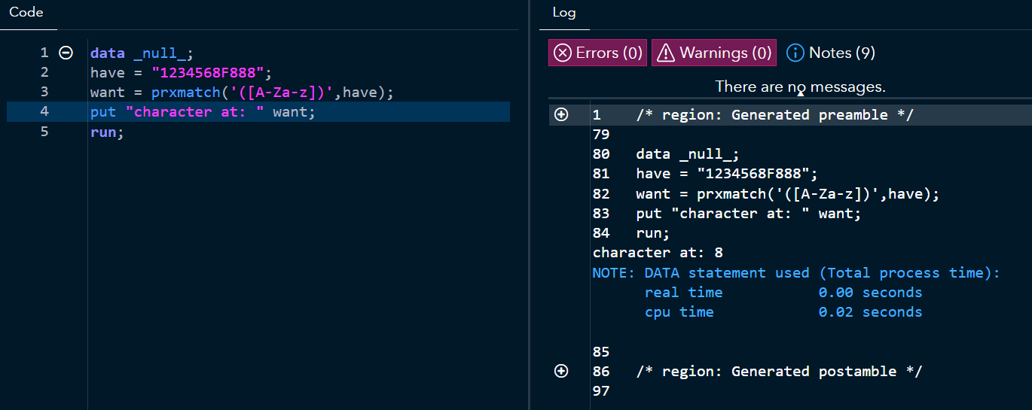The width and height of the screenshot is (1032, 410).
Task: Click the Errors X-circle icon
Action: (563, 53)
